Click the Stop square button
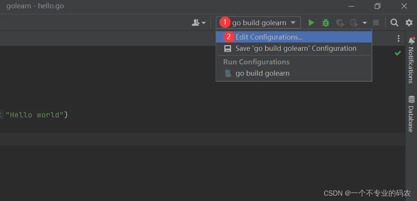Viewport: 417px width, 201px height. 376,23
